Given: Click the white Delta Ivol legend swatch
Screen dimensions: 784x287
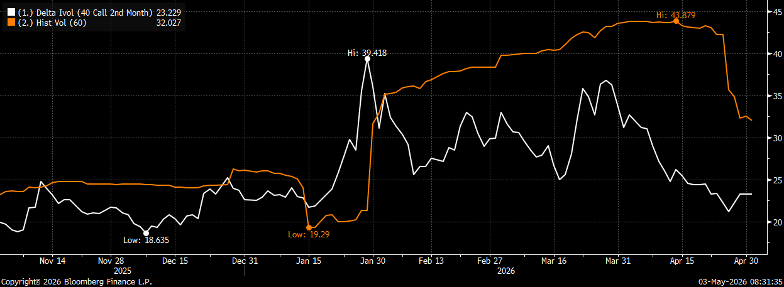Looking at the screenshot, I should [11, 13].
